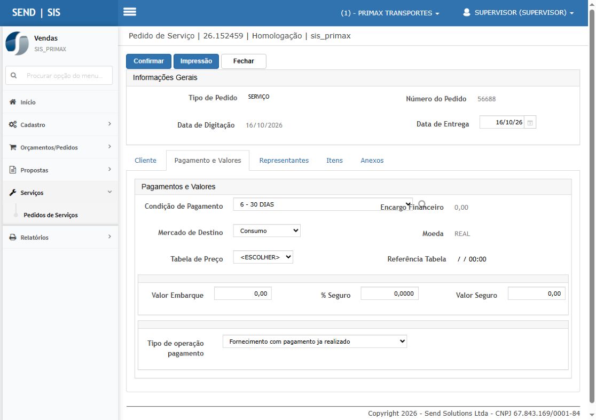Switch to the Cliente tab
The width and height of the screenshot is (596, 420).
click(x=146, y=160)
